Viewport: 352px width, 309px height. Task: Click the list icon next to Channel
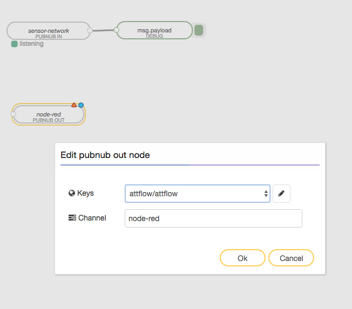point(72,218)
